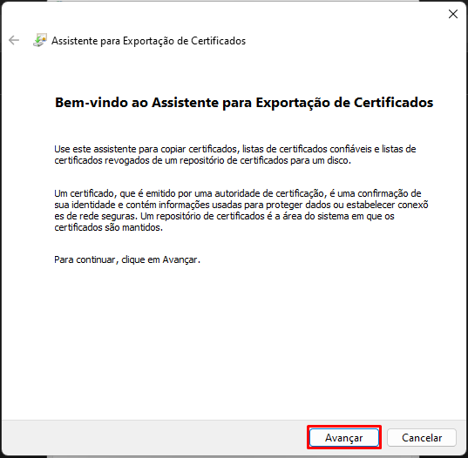This screenshot has height=458, width=468.
Task: Click the line starting 'Um certificado, que é emitido'
Action: pos(238,193)
